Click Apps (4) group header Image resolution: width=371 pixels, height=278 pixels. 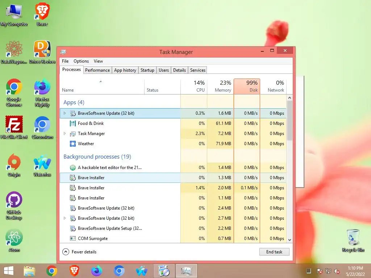pyautogui.click(x=74, y=102)
